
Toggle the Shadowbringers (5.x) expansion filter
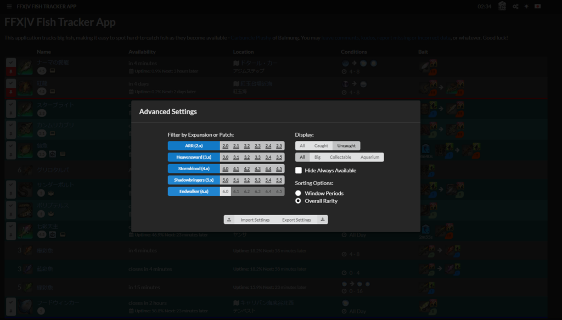click(194, 180)
